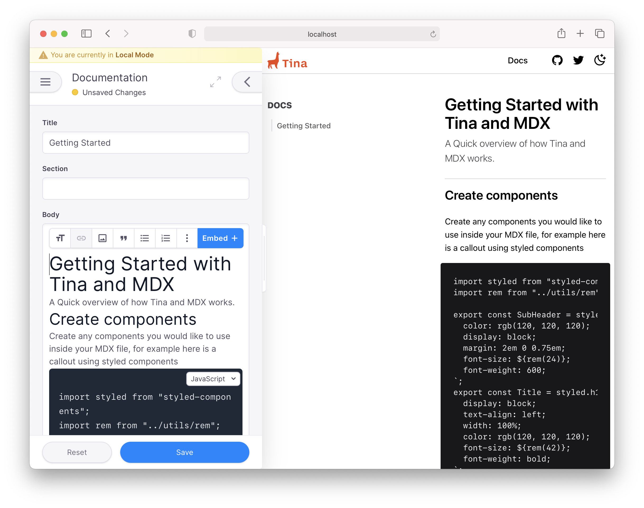Click the editor code line 'import rem from'
Image resolution: width=644 pixels, height=508 pixels.
[x=139, y=426]
